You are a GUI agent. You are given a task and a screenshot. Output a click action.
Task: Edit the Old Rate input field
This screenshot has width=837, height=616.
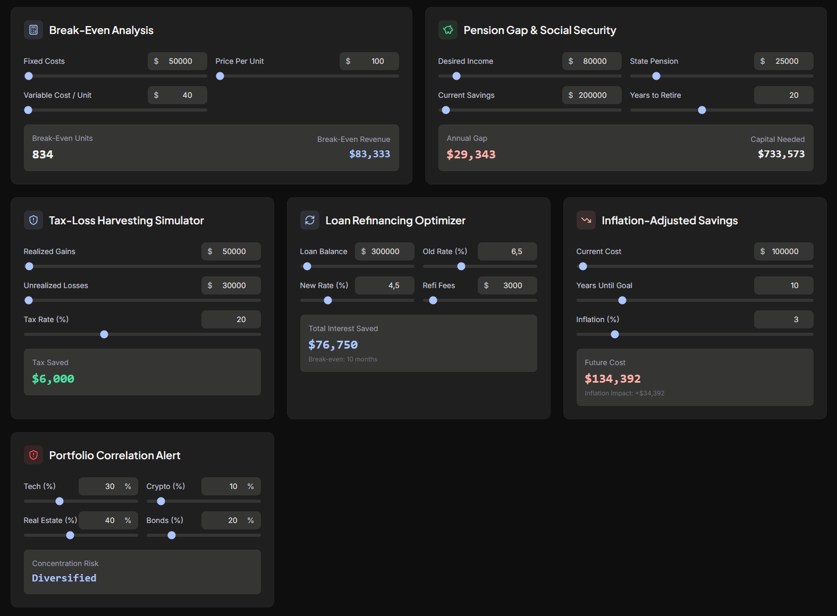coord(508,251)
